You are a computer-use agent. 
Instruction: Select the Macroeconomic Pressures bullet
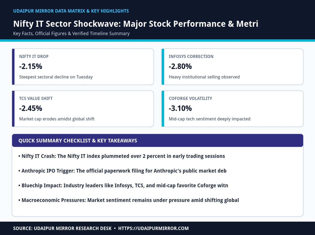129,200
